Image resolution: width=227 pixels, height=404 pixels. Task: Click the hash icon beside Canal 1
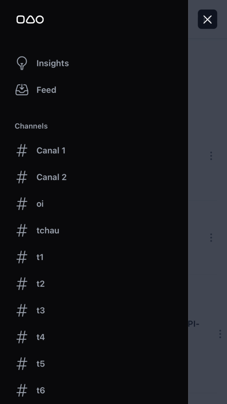coord(22,151)
